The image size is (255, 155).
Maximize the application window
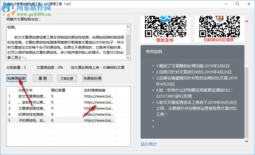click(x=237, y=4)
